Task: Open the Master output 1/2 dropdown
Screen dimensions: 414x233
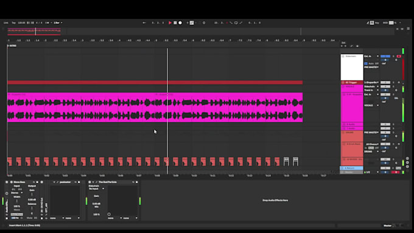Action: coord(371,172)
